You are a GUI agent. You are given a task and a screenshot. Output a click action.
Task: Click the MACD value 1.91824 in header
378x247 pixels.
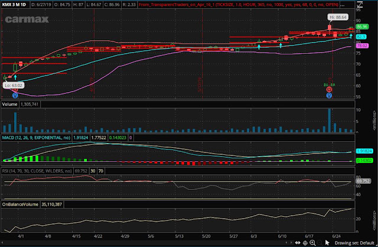pos(81,138)
